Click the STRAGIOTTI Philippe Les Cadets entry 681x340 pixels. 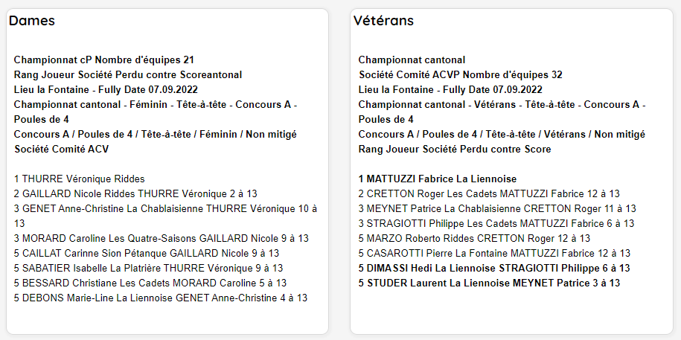[496, 224]
